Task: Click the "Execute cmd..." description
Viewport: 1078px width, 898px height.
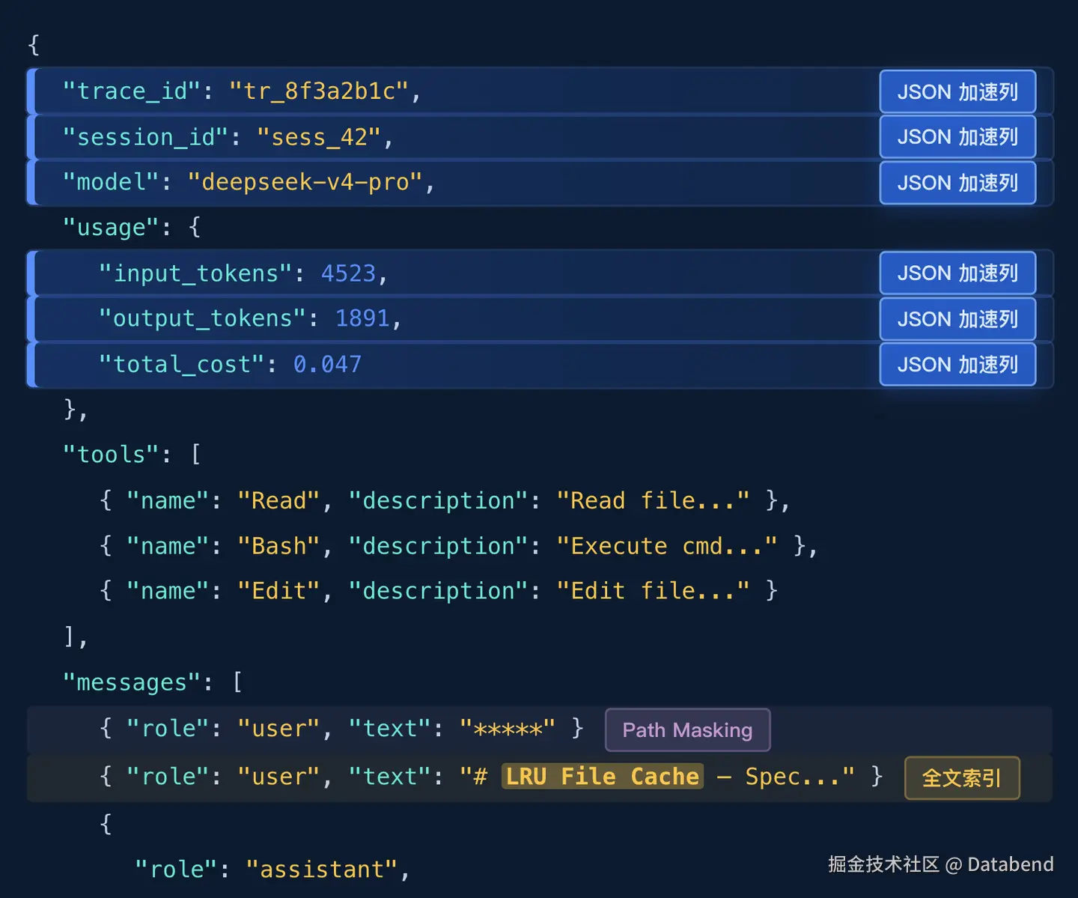Action: click(x=667, y=546)
